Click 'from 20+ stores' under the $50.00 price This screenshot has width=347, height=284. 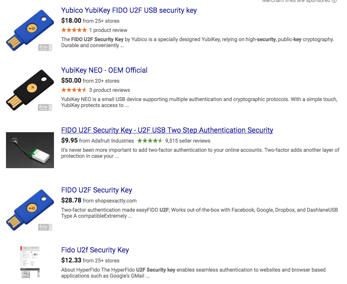coord(101,81)
